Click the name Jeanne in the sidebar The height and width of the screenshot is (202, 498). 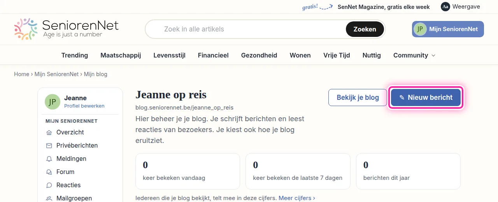[75, 98]
